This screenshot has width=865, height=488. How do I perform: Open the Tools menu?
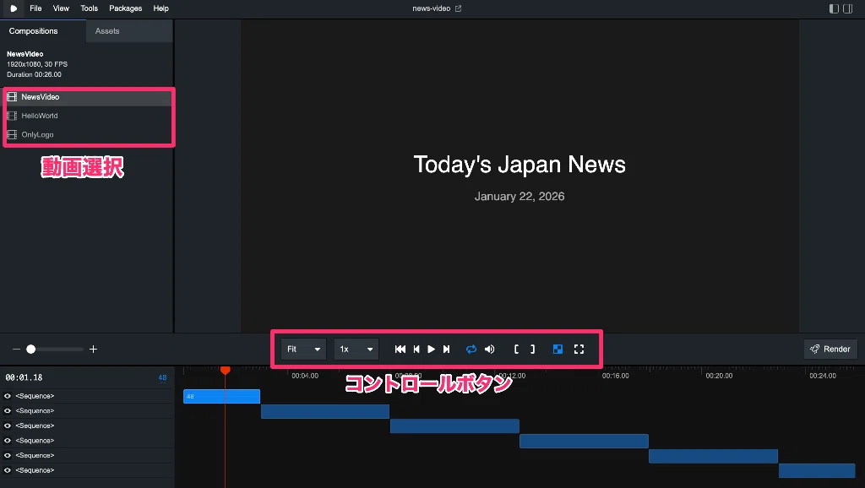click(x=89, y=8)
